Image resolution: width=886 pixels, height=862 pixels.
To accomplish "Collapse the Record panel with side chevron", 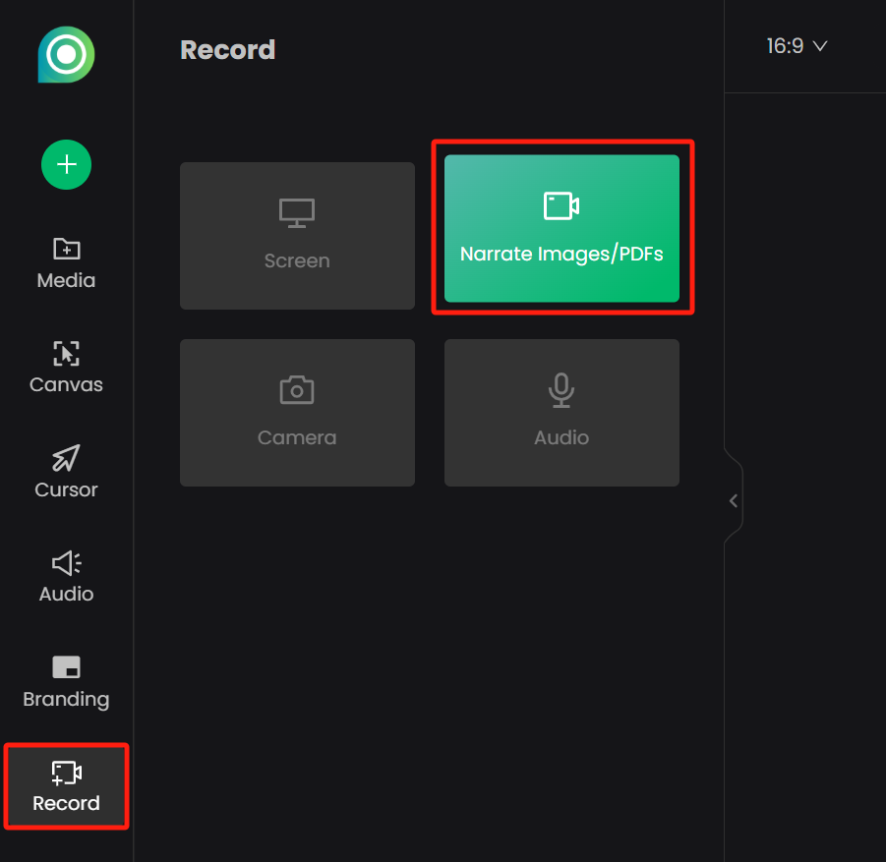I will (733, 500).
